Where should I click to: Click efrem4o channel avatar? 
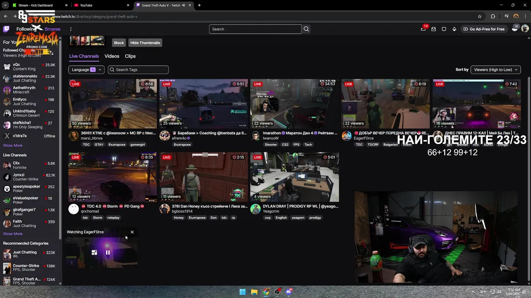(x=165, y=136)
